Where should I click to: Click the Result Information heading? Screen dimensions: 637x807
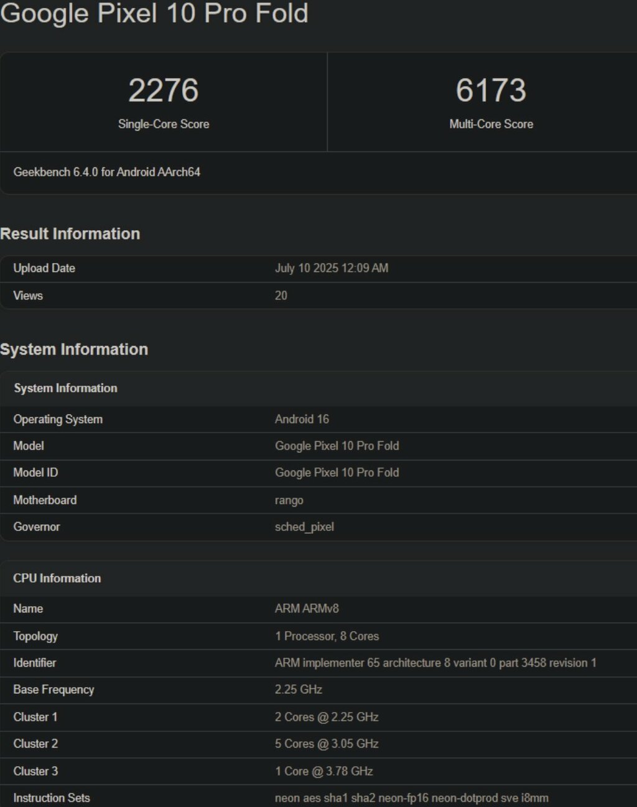pos(70,234)
